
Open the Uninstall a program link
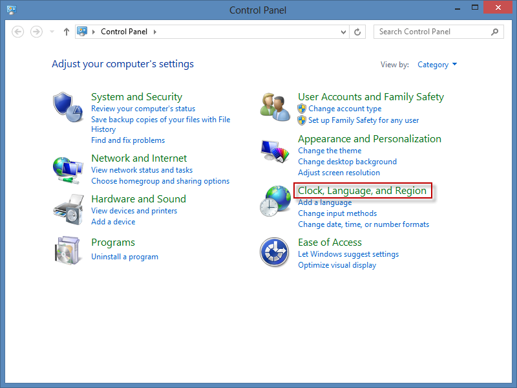tap(125, 257)
